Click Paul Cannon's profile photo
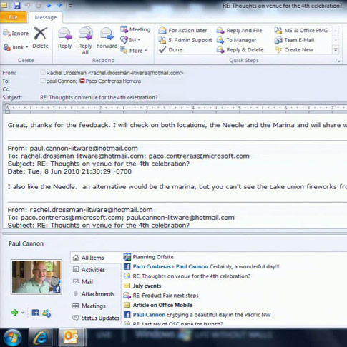This screenshot has height=347, width=347. [36, 277]
